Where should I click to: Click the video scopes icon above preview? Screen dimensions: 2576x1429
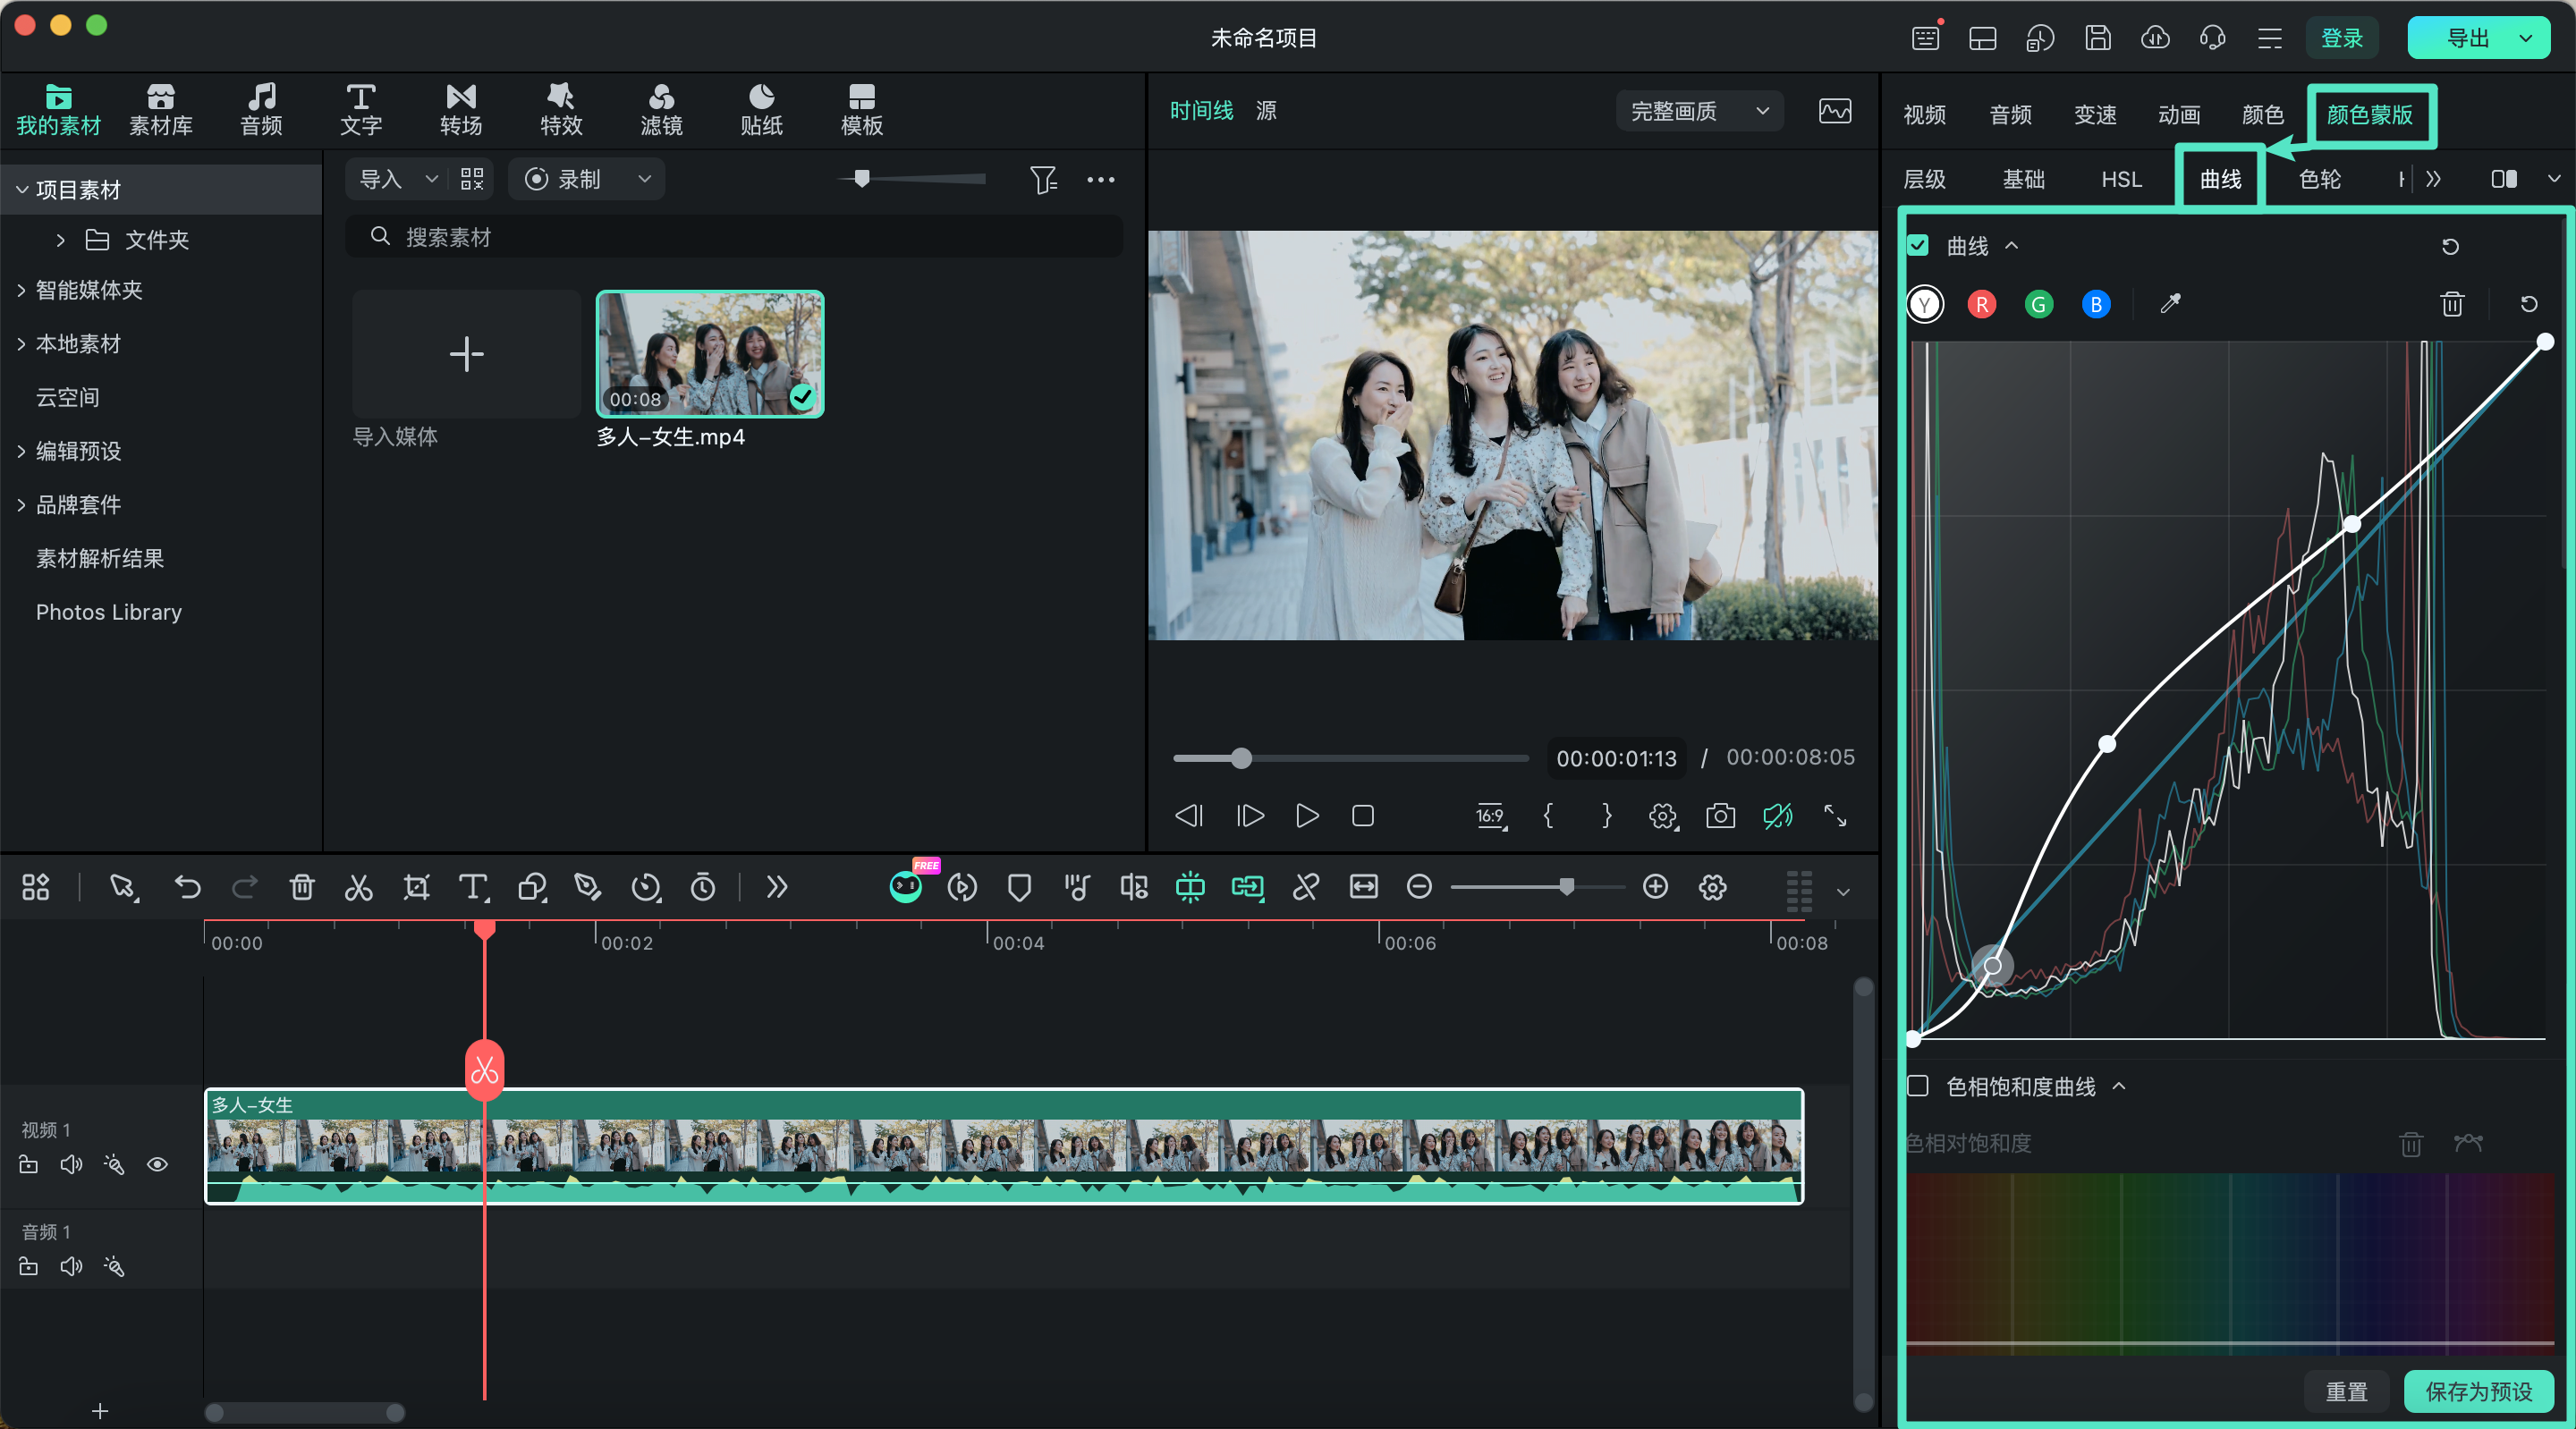click(x=1835, y=110)
